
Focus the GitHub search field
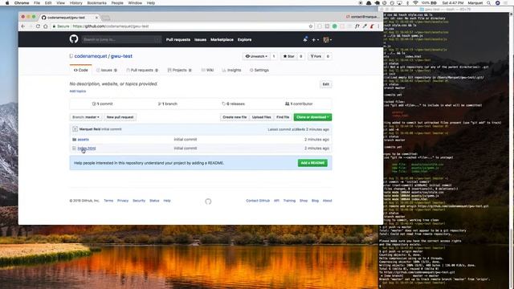(121, 39)
